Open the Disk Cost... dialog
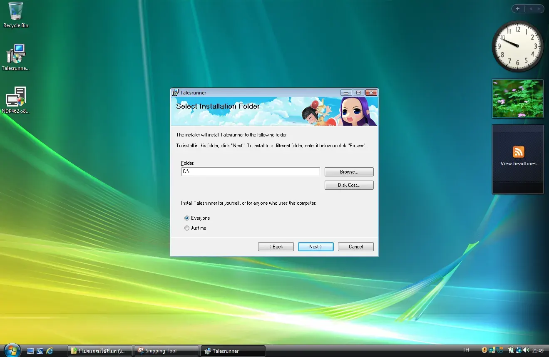The image size is (549, 357). (x=349, y=185)
